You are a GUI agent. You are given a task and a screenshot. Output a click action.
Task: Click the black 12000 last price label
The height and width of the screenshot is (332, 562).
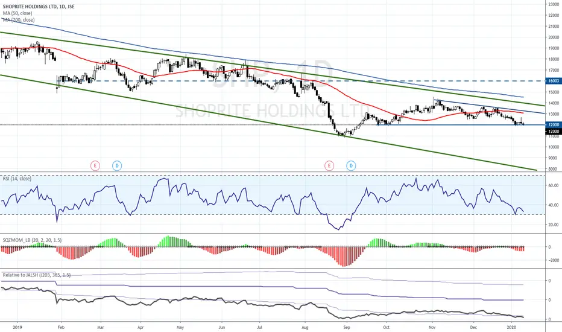coord(553,132)
